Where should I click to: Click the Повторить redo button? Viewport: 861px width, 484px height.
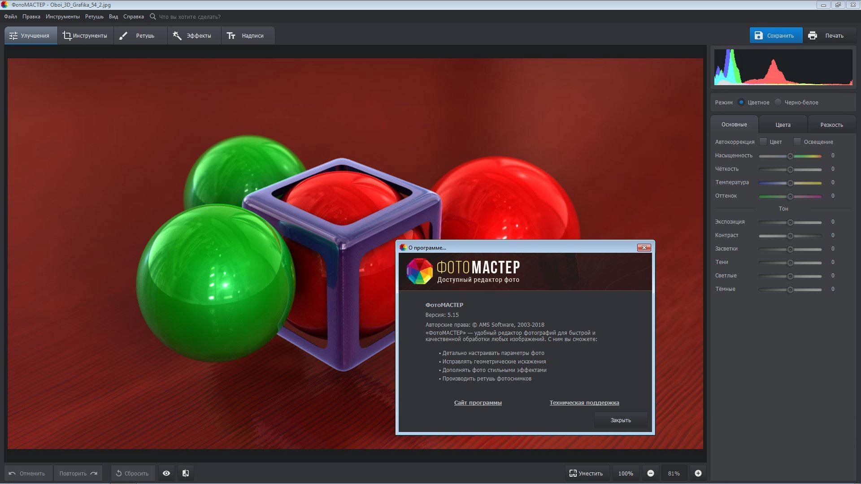(78, 473)
